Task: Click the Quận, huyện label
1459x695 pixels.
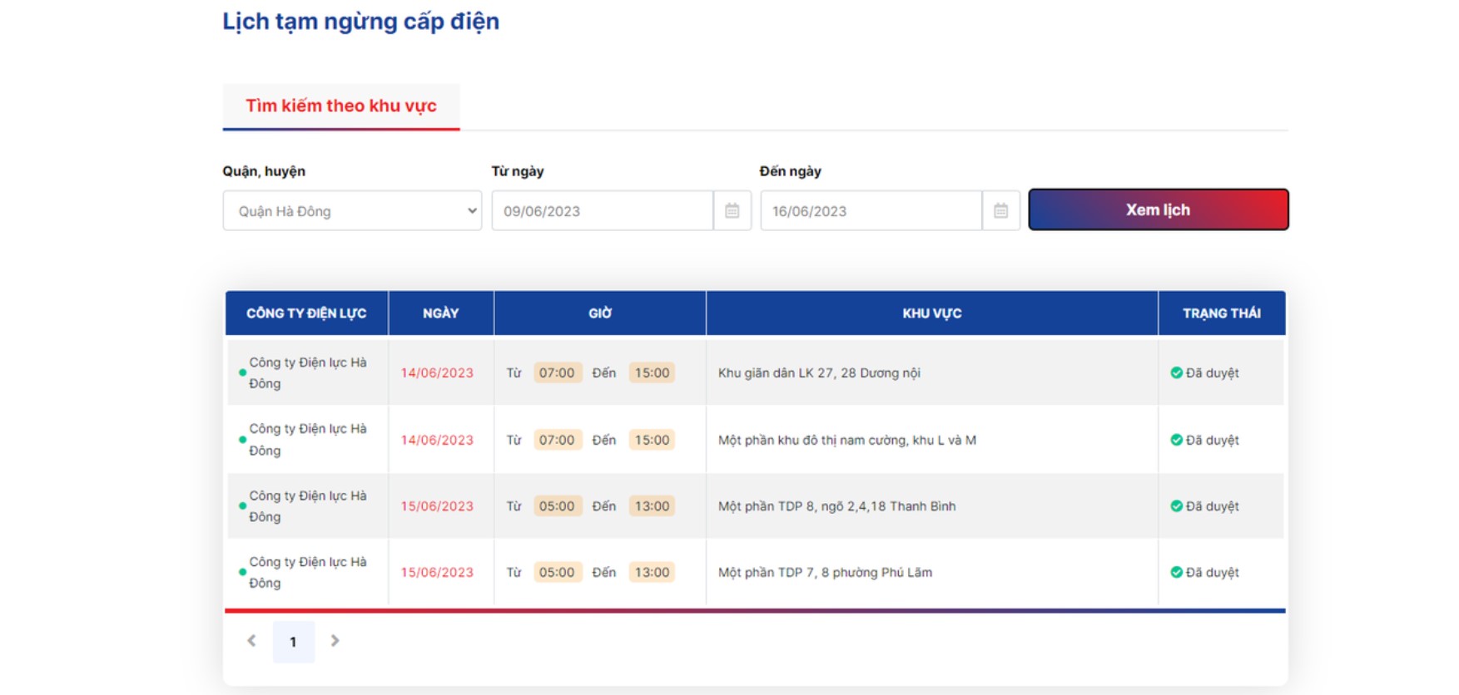Action: [264, 171]
